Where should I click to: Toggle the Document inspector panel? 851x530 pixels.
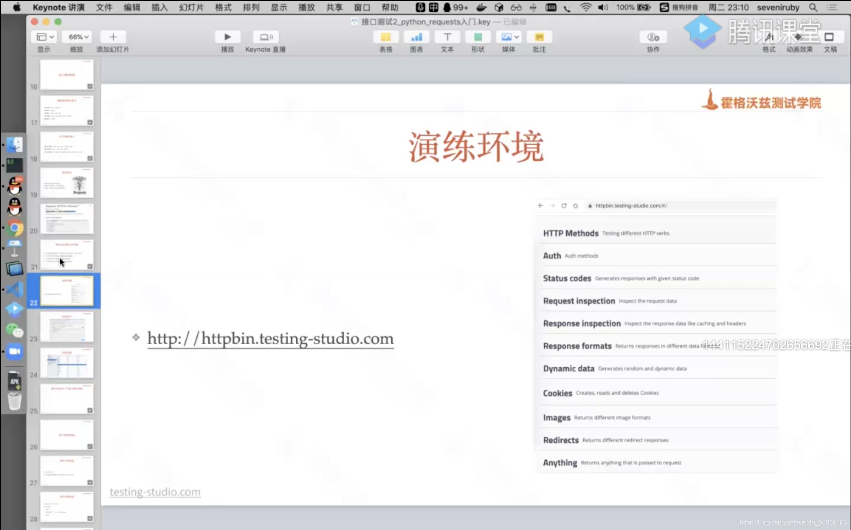click(x=829, y=37)
